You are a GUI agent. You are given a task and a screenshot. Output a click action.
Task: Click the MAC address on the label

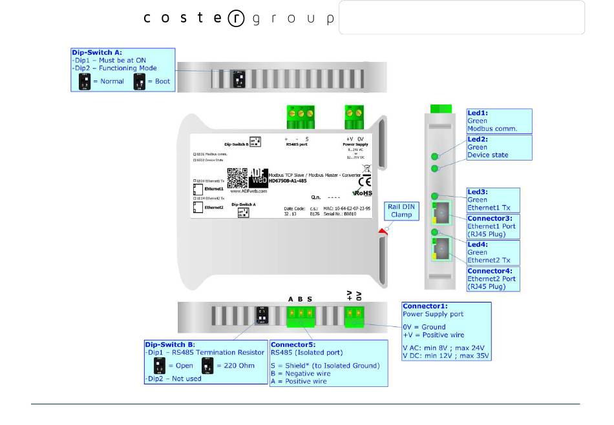[346, 208]
